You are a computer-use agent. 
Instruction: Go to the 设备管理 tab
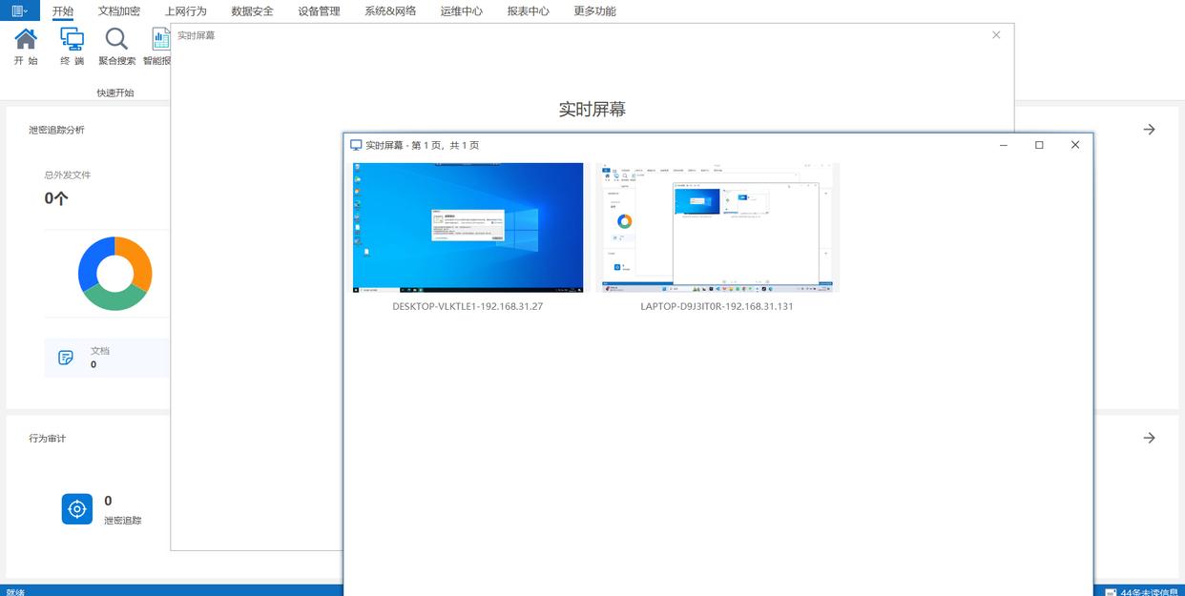[x=319, y=11]
